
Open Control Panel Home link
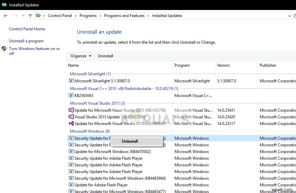[27, 29]
